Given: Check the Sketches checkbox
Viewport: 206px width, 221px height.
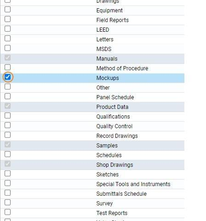Looking at the screenshot, I should pos(7,174).
